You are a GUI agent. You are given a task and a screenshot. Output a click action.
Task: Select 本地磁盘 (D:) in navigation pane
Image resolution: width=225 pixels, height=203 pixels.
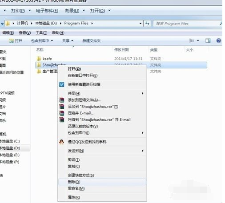pos(10,148)
